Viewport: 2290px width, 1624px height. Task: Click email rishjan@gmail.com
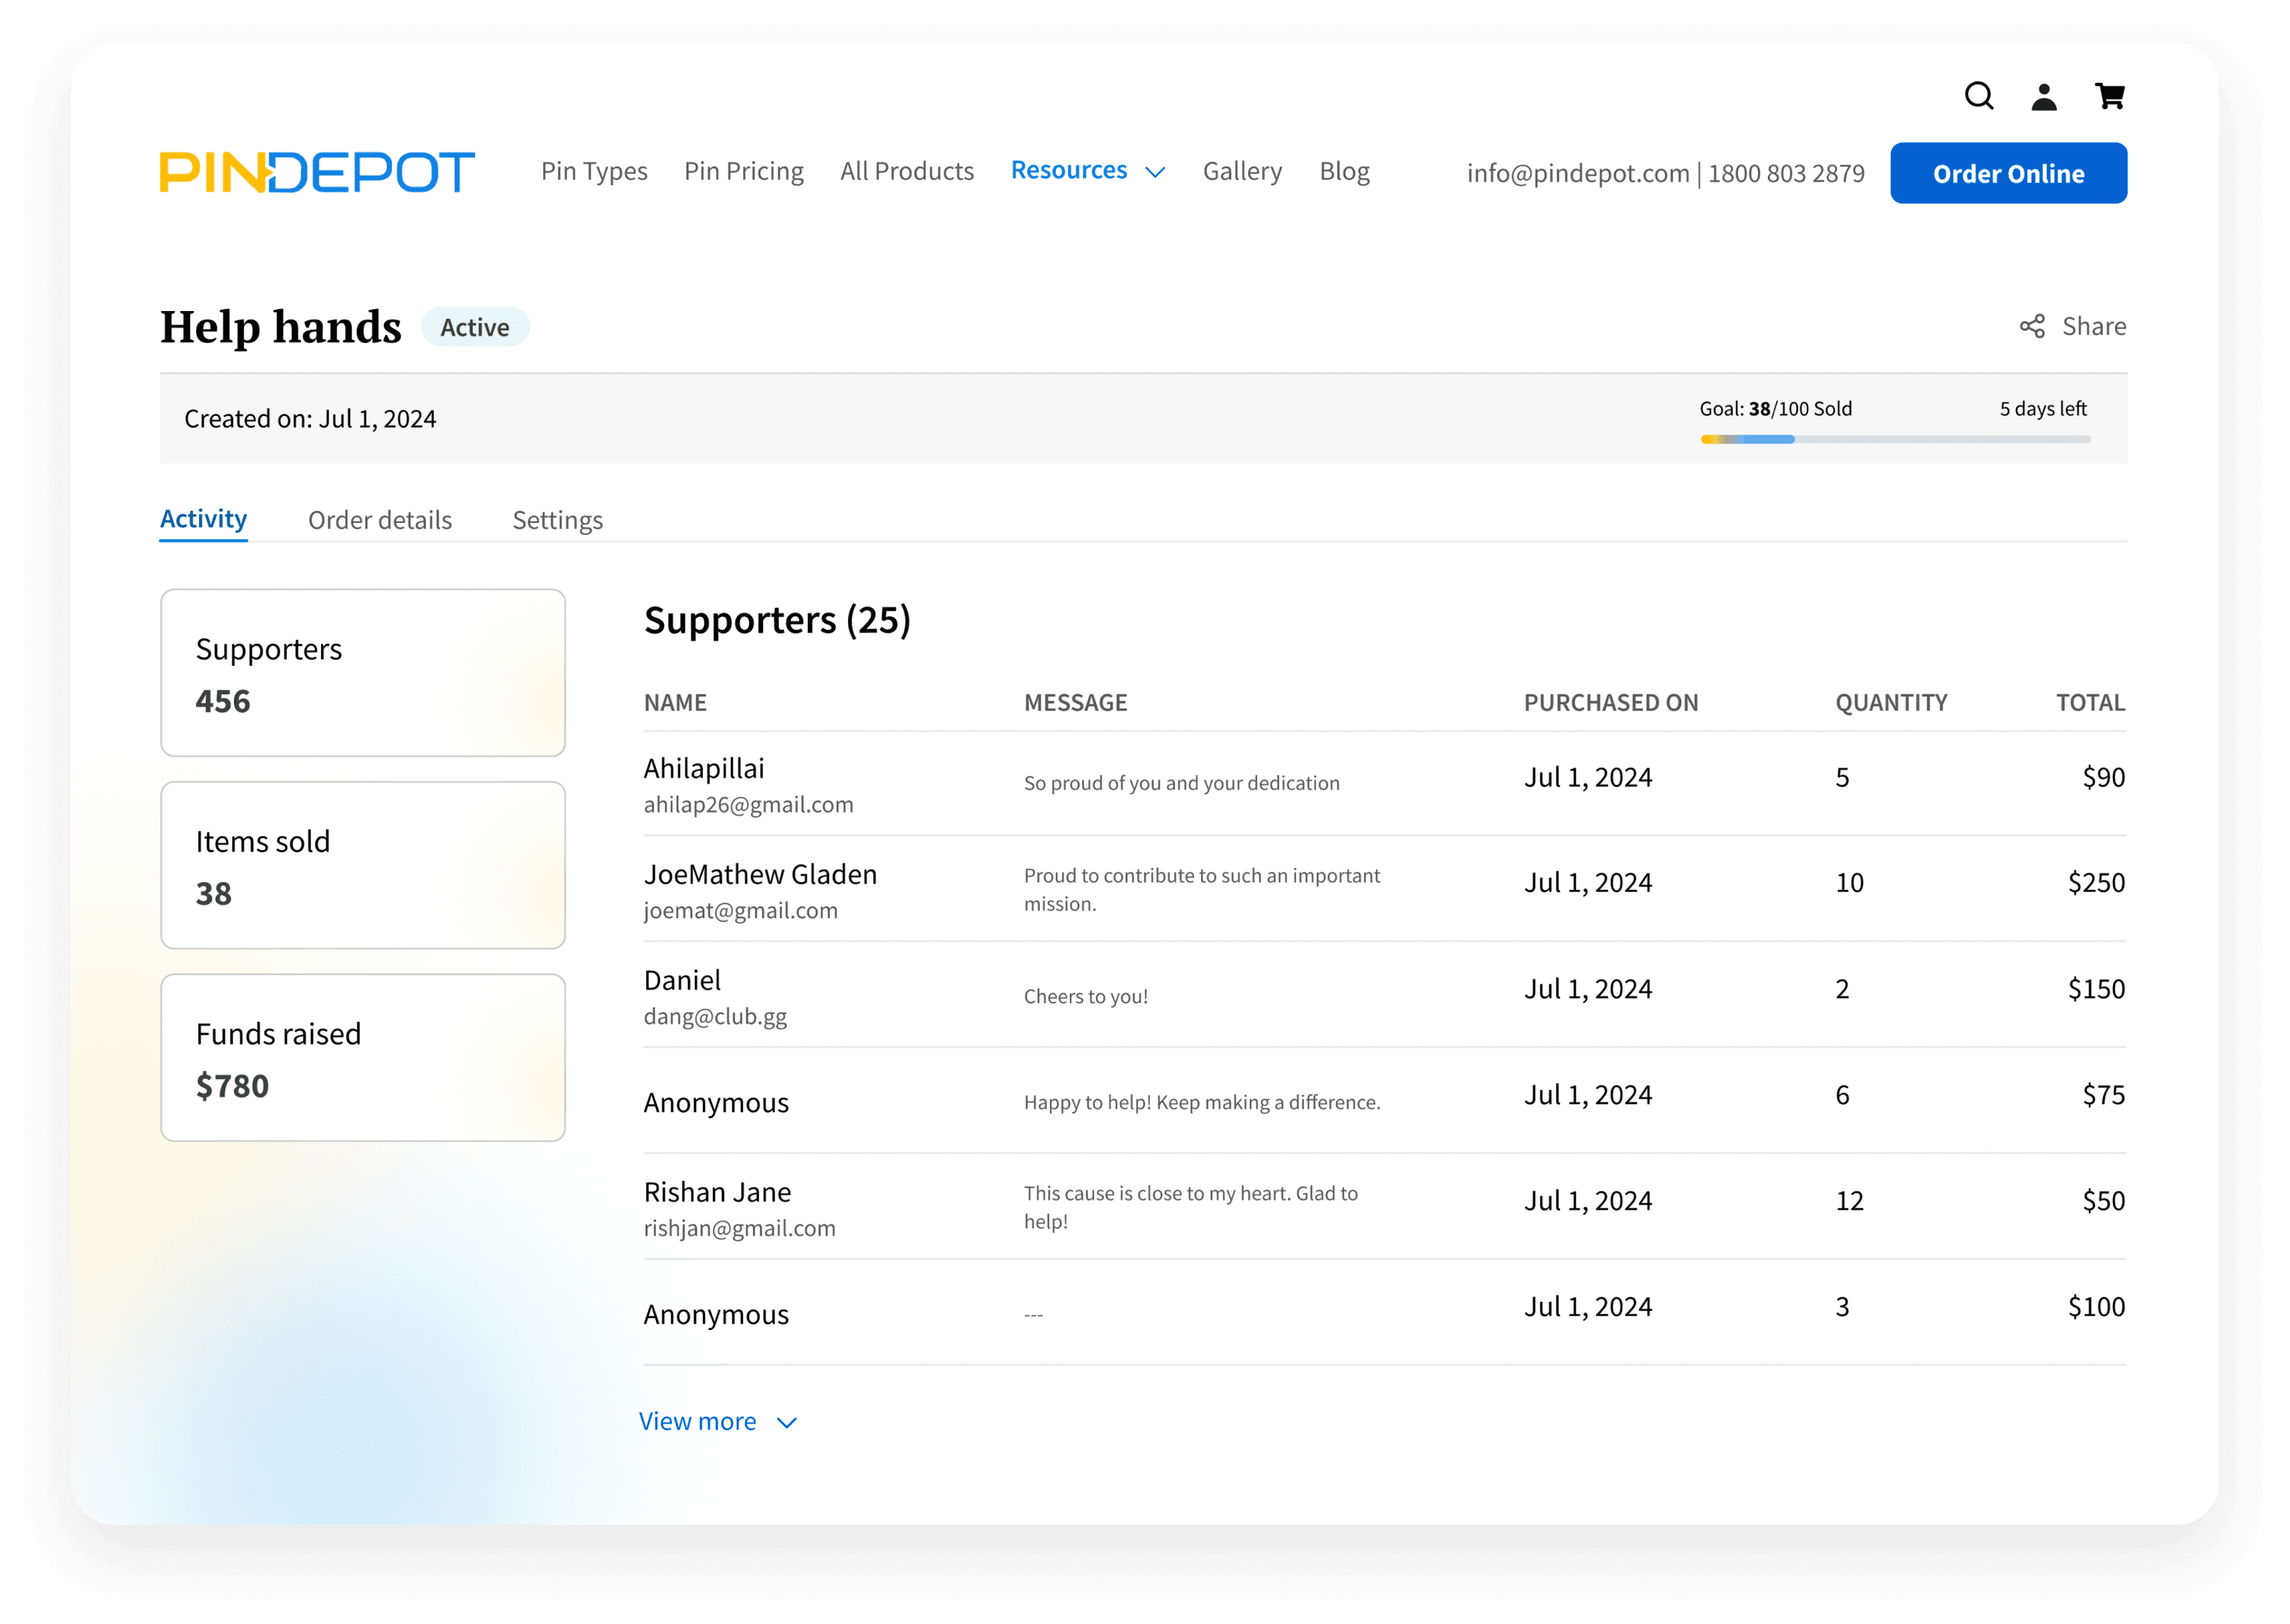(740, 1229)
